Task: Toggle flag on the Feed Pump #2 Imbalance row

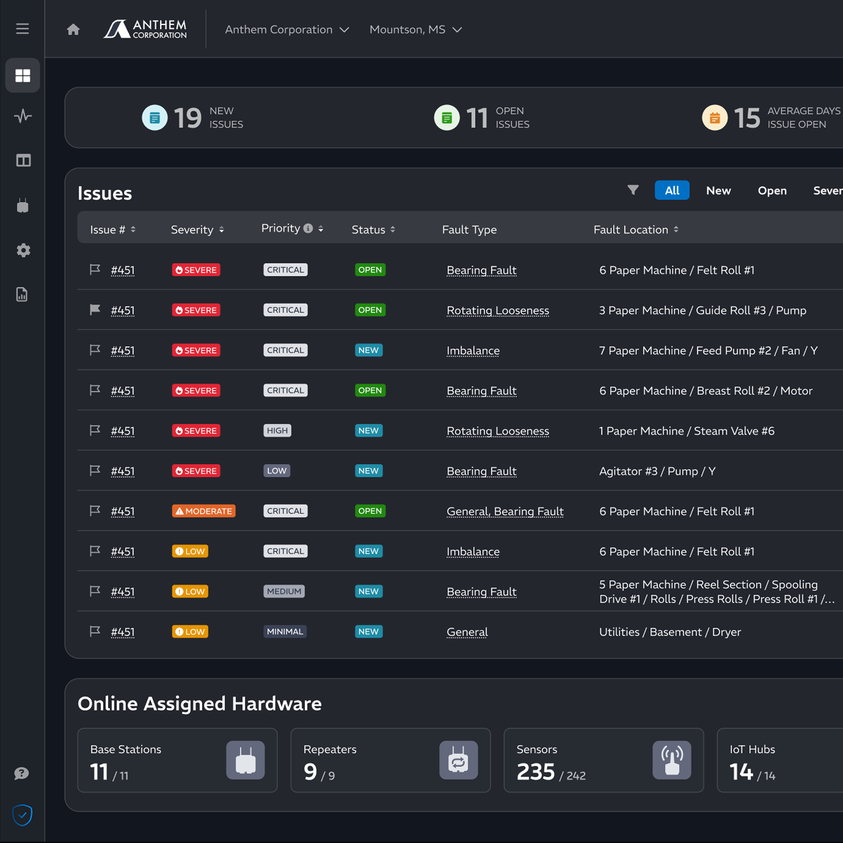Action: (x=95, y=350)
